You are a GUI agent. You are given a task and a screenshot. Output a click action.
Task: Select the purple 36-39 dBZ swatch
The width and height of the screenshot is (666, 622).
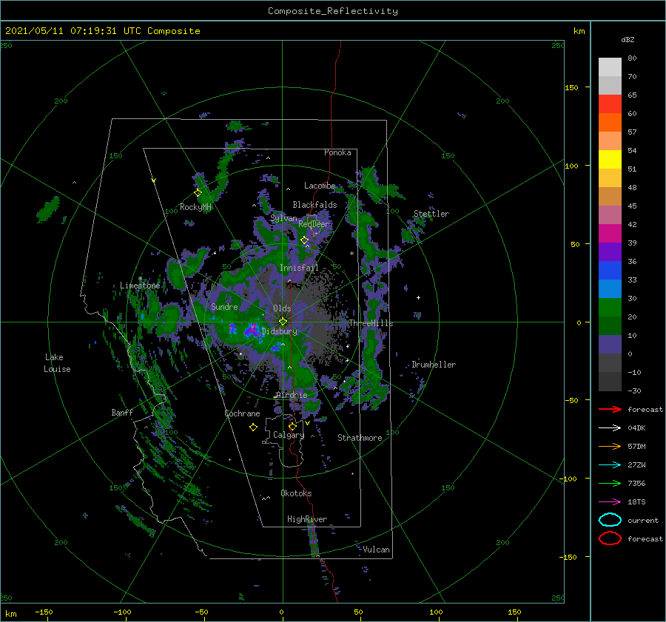[x=610, y=252]
